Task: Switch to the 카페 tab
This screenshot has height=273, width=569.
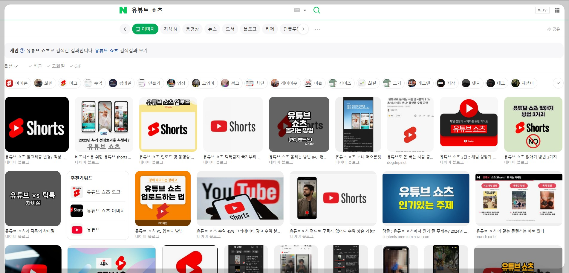Action: (x=270, y=29)
